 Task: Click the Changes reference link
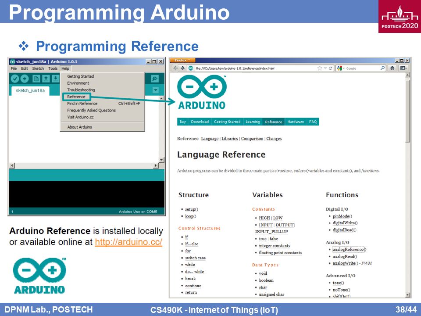(x=274, y=139)
